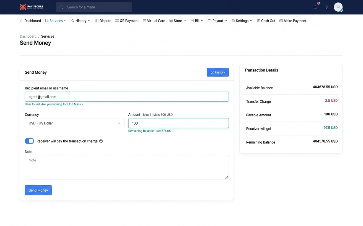Viewport: 363px width, 226px height.
Task: Open the Dispute menu item
Action: point(103,21)
